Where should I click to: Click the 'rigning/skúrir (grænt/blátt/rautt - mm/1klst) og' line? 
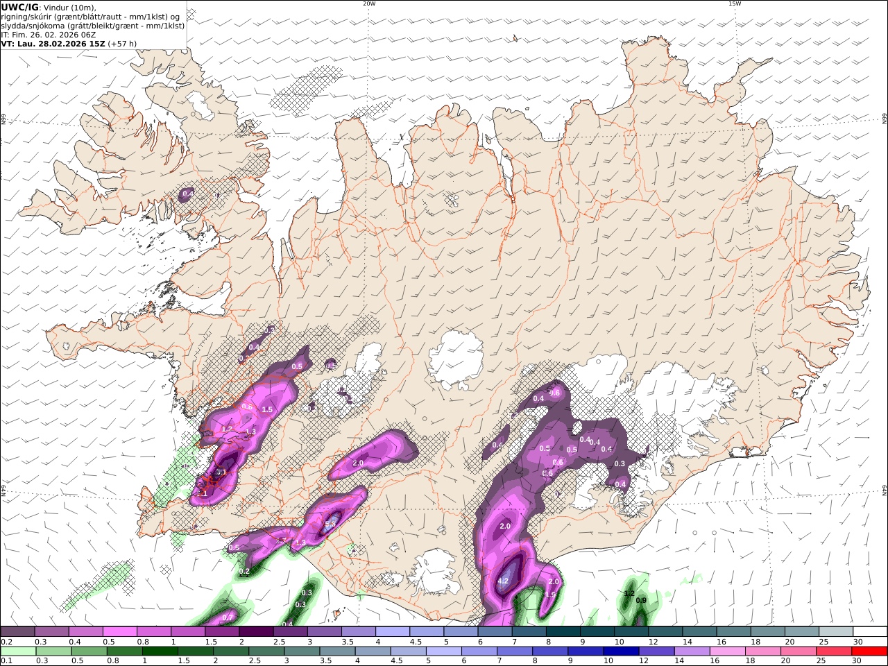click(x=90, y=17)
